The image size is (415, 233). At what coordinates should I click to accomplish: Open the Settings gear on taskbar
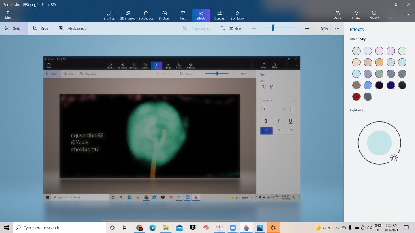tap(273, 227)
